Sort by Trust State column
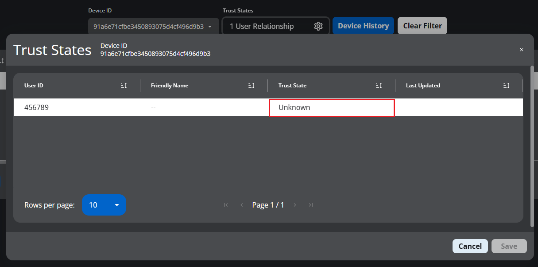 click(x=379, y=86)
